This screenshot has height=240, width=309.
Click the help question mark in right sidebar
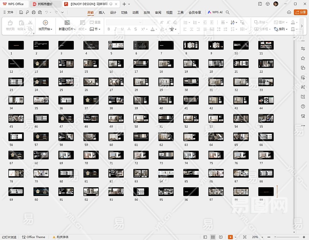pyautogui.click(x=303, y=106)
